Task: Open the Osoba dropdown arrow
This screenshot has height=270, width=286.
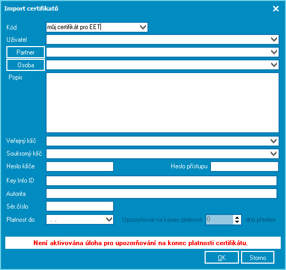Action: click(x=274, y=65)
